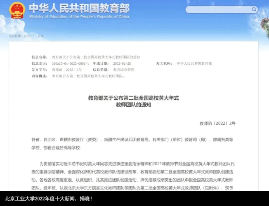Click the 信息名称 notice title value
Viewport: 269px width, 206px height.
[x=96, y=57]
